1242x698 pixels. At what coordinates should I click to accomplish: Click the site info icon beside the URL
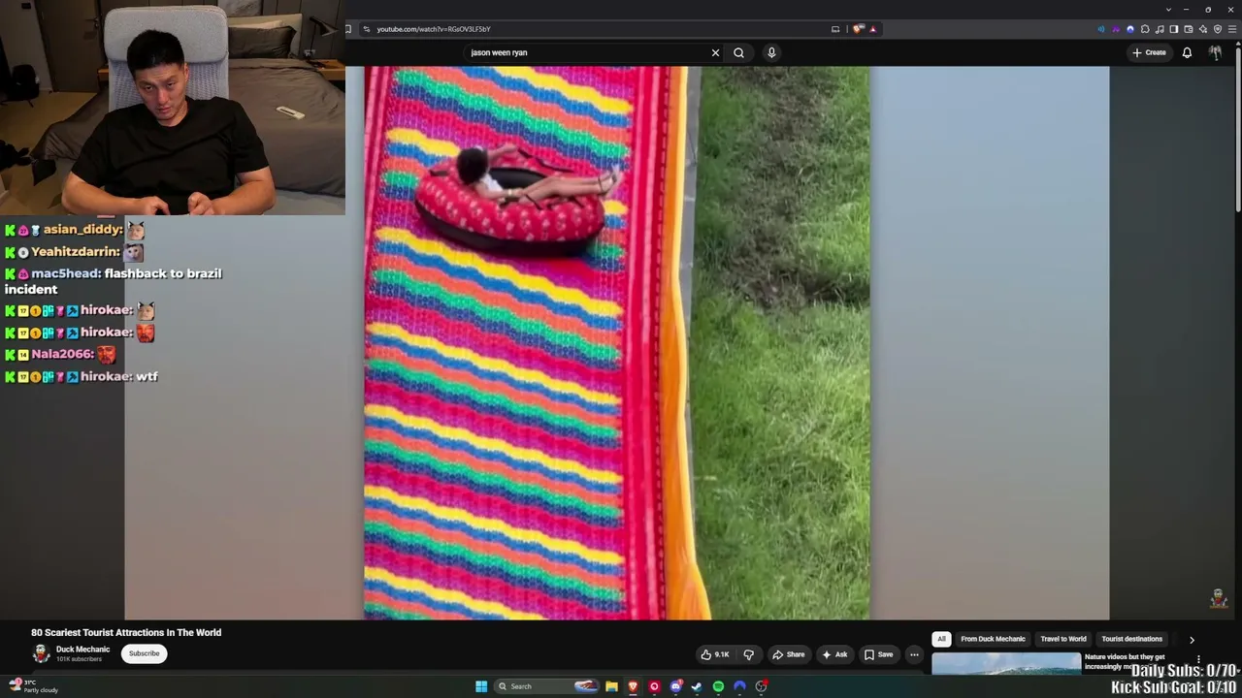tap(367, 29)
